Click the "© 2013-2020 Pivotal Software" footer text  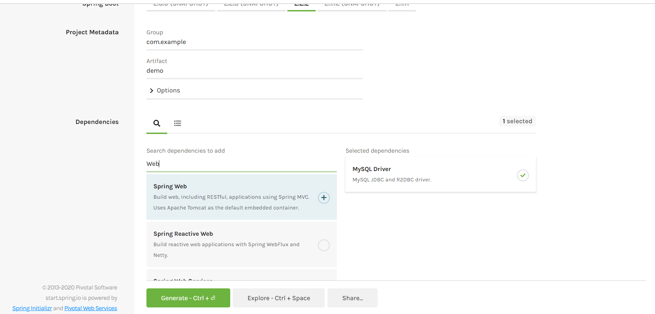(80, 287)
